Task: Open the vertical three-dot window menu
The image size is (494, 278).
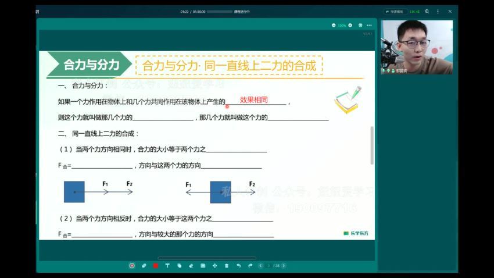Action: pyautogui.click(x=438, y=12)
